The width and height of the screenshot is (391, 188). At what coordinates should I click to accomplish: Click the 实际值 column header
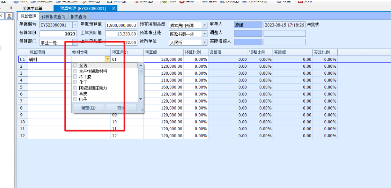pos(293,53)
